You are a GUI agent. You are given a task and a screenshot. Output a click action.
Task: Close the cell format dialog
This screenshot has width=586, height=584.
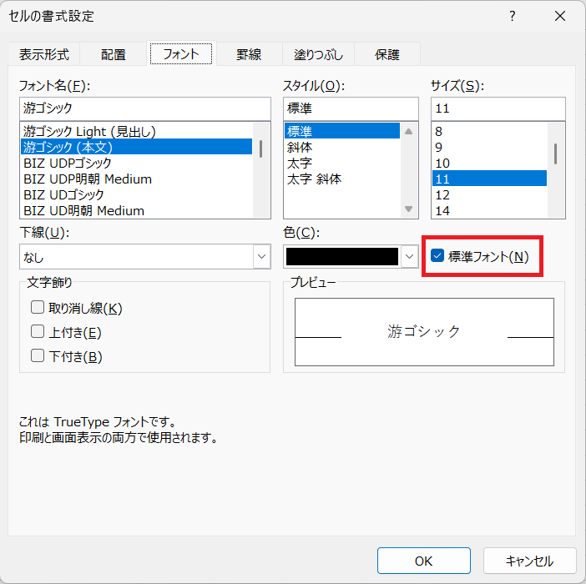[x=558, y=17]
